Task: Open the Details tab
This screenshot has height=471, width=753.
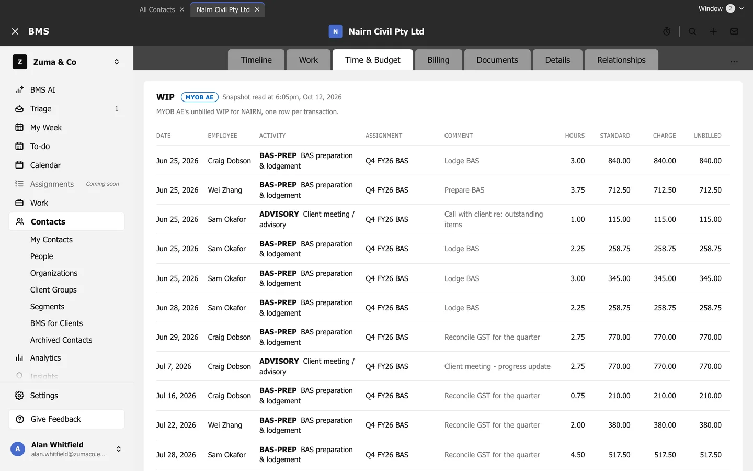Action: pos(557,60)
